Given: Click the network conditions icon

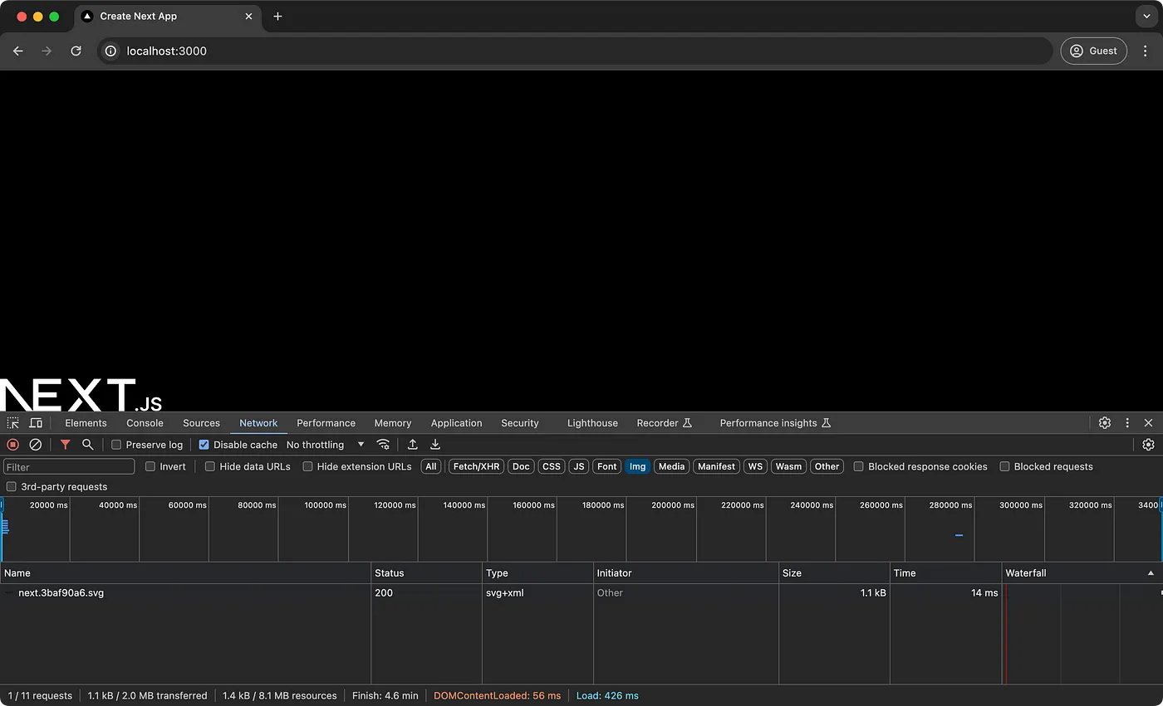Looking at the screenshot, I should click(383, 445).
